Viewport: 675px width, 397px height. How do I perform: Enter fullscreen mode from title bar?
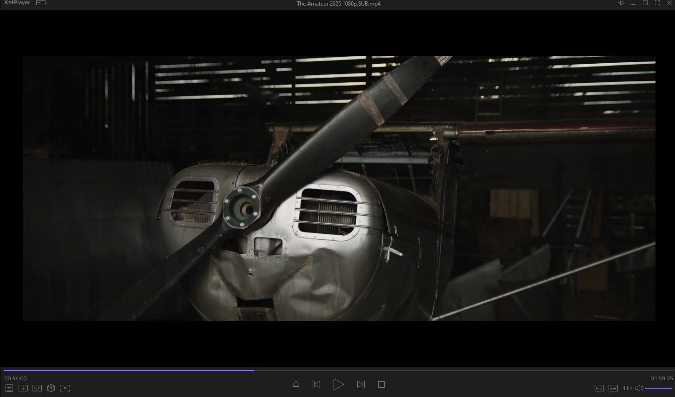[x=657, y=3]
